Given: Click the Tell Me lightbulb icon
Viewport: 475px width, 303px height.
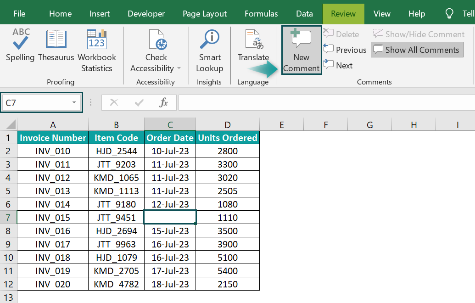Looking at the screenshot, I should tap(449, 14).
